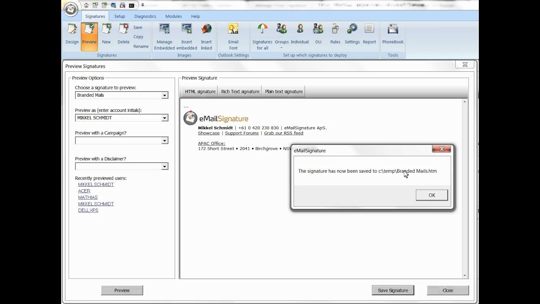Switch to the Modules ribbon tab
The height and width of the screenshot is (304, 540).
tap(173, 16)
